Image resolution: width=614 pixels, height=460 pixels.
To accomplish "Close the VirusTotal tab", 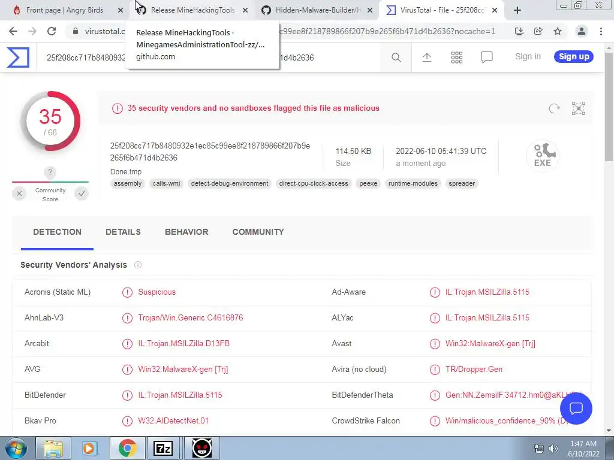I will (x=495, y=11).
